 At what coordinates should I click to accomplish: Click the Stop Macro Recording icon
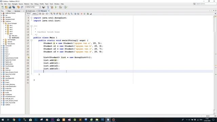(84, 14)
